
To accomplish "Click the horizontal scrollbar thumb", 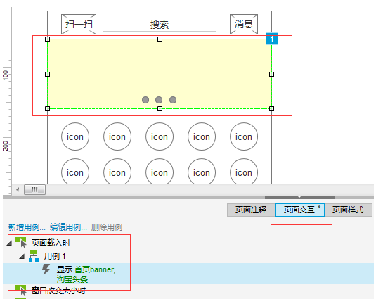I will [34, 189].
